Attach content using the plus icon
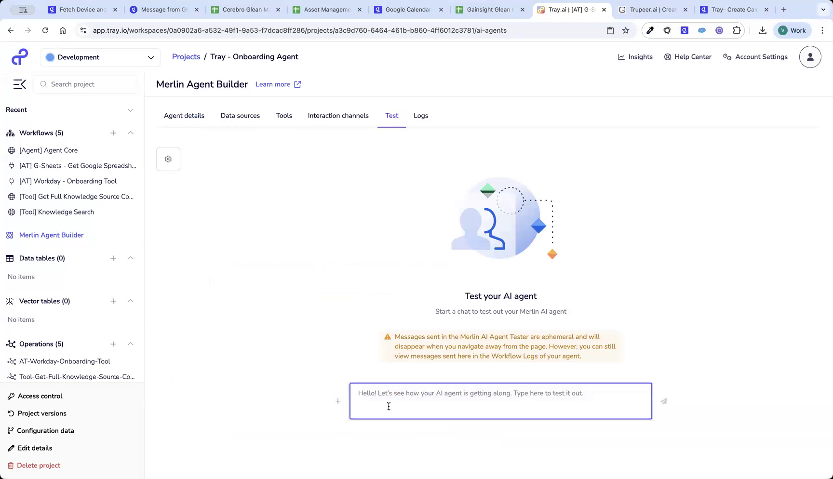 pos(338,401)
